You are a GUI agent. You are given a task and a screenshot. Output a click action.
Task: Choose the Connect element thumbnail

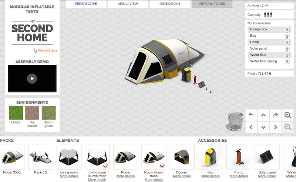(x=182, y=157)
